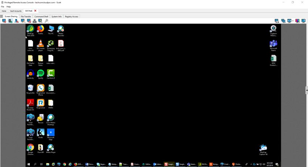
Task: Select the Screen Sharing tab
Action: point(11,17)
